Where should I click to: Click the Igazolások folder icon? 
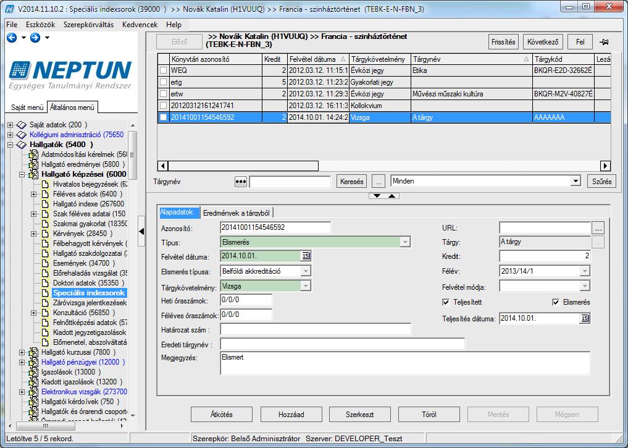[x=33, y=372]
